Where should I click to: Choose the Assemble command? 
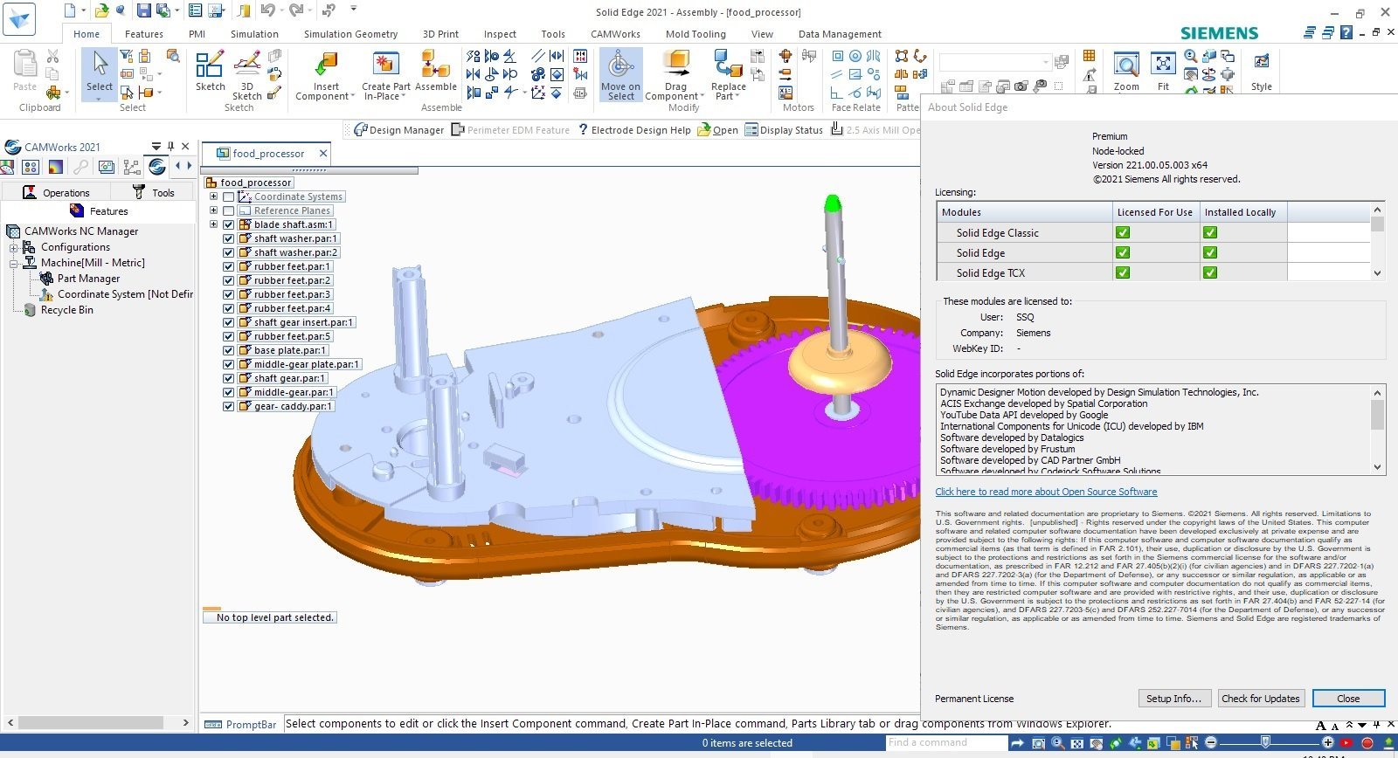435,72
